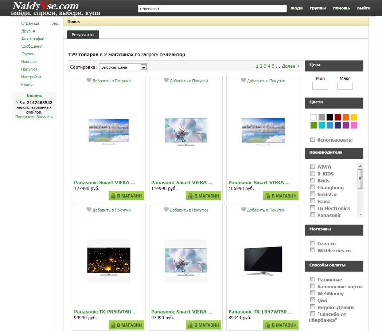
Task: Enable the Ozon.ru shop filter
Action: point(312,243)
